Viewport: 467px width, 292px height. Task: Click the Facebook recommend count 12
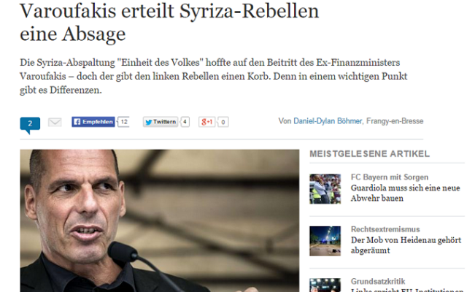coord(124,122)
